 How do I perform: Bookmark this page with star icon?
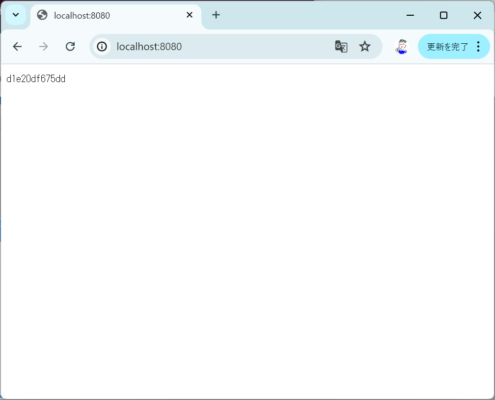364,47
